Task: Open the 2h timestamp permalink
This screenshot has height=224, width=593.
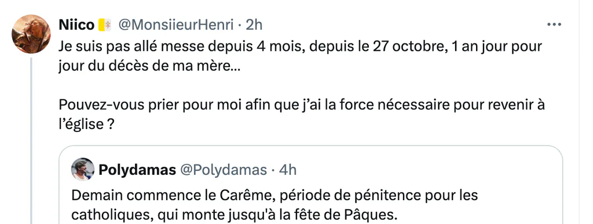Action: point(254,25)
